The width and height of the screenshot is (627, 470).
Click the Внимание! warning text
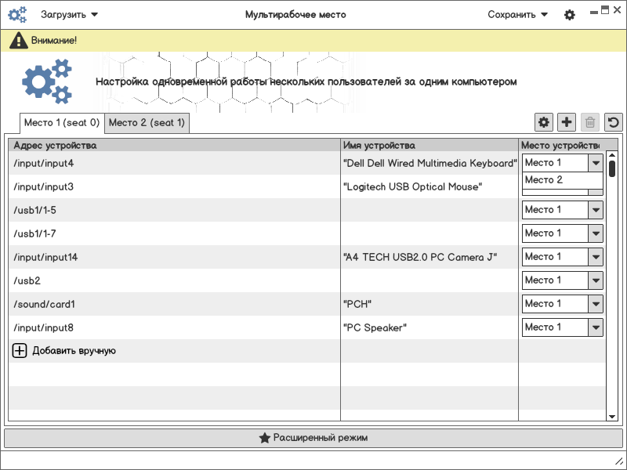[x=54, y=41]
